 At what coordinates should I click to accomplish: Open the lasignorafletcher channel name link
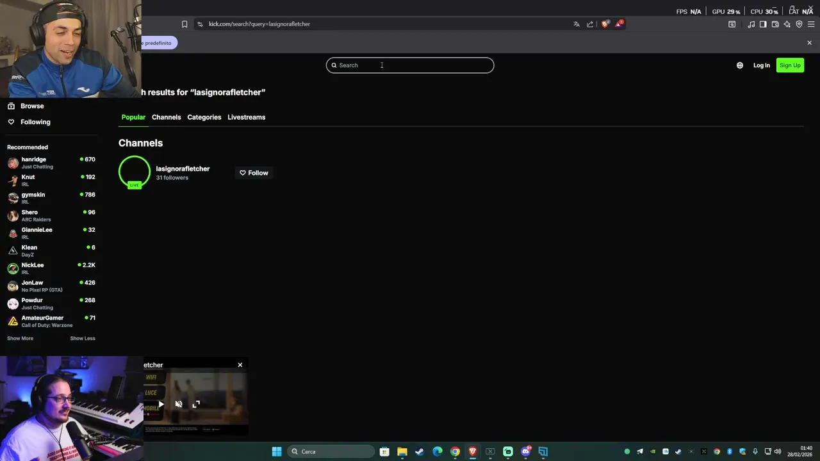183,169
